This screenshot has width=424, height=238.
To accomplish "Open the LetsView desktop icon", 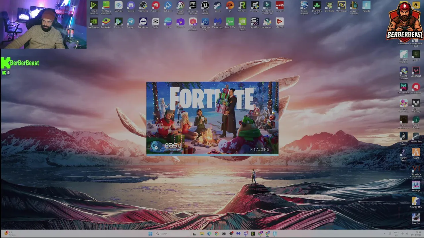I will pos(119,7).
